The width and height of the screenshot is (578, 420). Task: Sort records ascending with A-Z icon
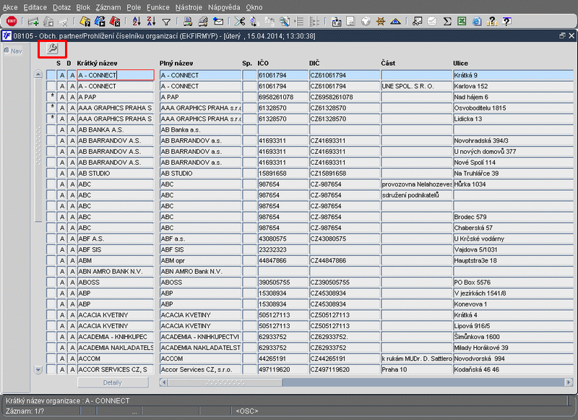(136, 21)
